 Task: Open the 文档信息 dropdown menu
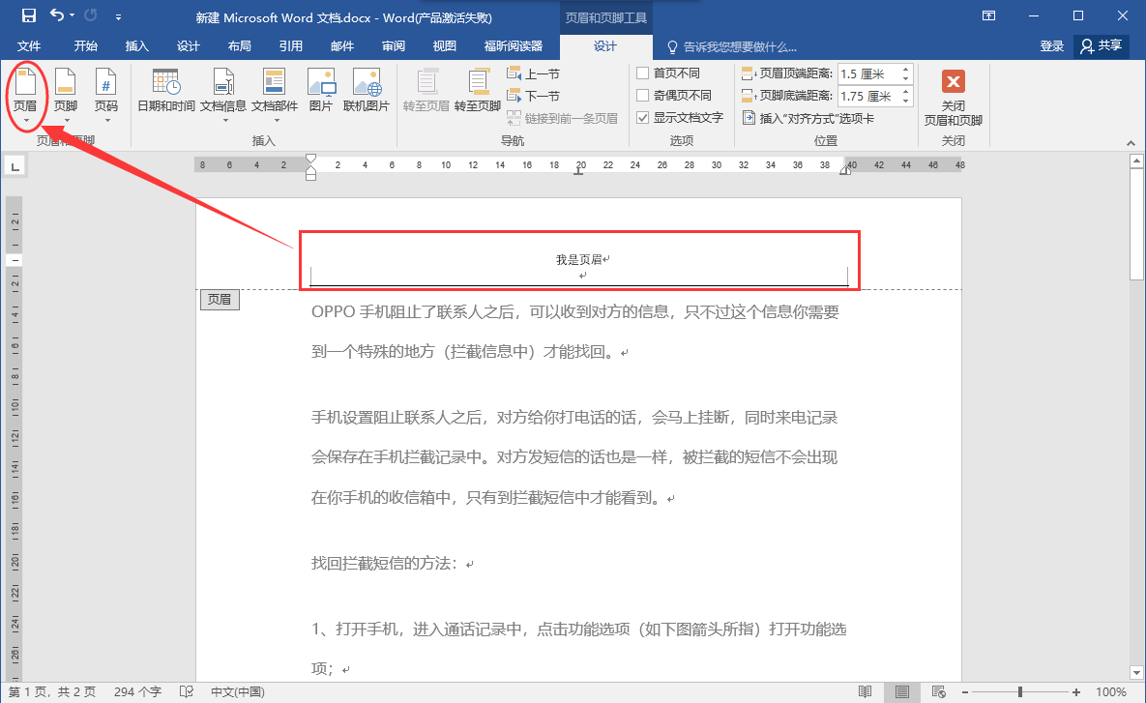tap(223, 95)
